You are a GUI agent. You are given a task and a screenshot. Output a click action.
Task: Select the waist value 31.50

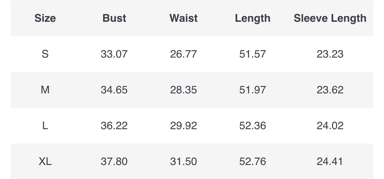(183, 161)
